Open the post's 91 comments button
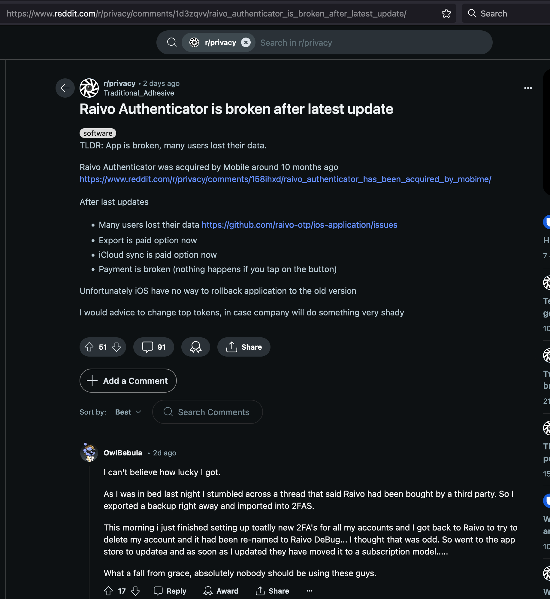550x599 pixels. coord(154,347)
